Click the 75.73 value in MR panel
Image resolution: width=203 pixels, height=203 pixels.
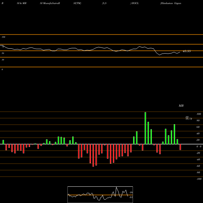[x=189, y=119]
